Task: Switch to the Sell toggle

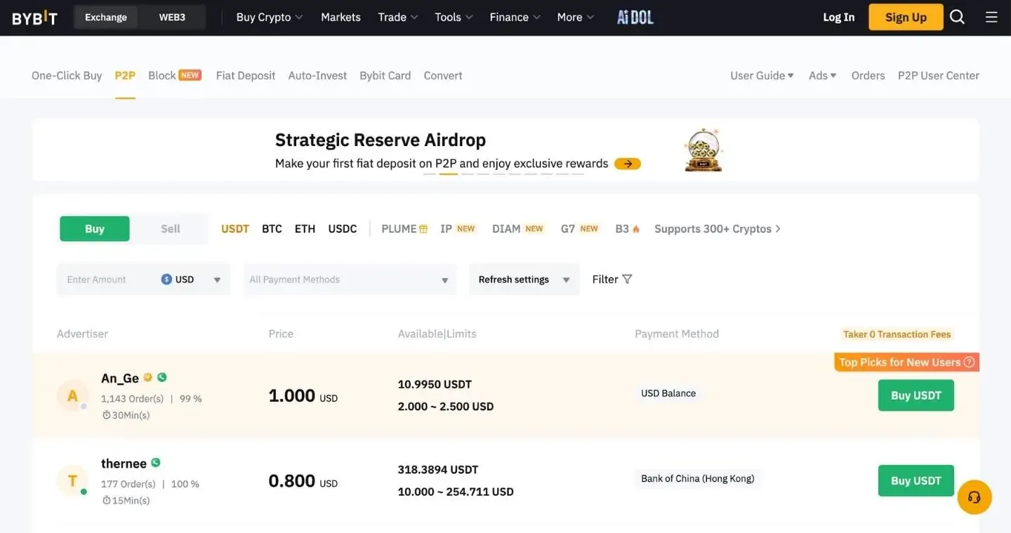Action: 170,229
